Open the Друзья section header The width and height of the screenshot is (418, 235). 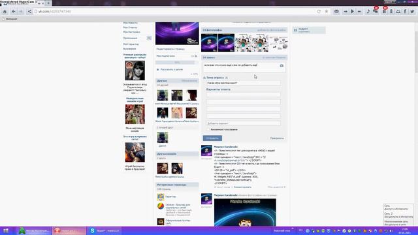click(x=177, y=80)
